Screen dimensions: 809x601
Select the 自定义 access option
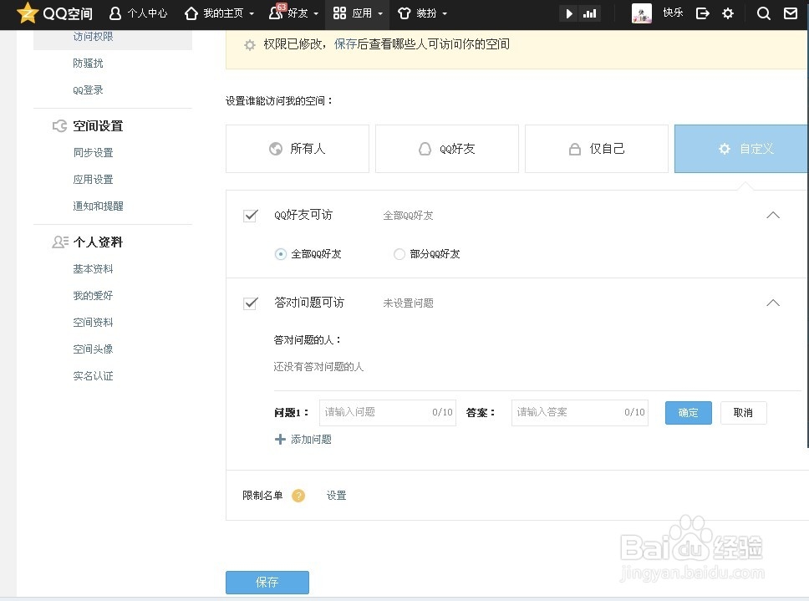pyautogui.click(x=741, y=149)
